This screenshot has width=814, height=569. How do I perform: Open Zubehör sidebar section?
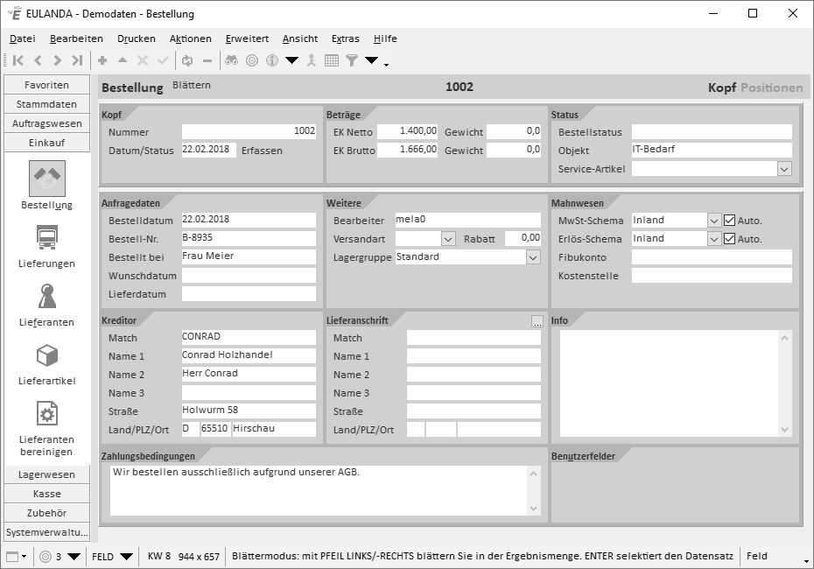click(46, 513)
